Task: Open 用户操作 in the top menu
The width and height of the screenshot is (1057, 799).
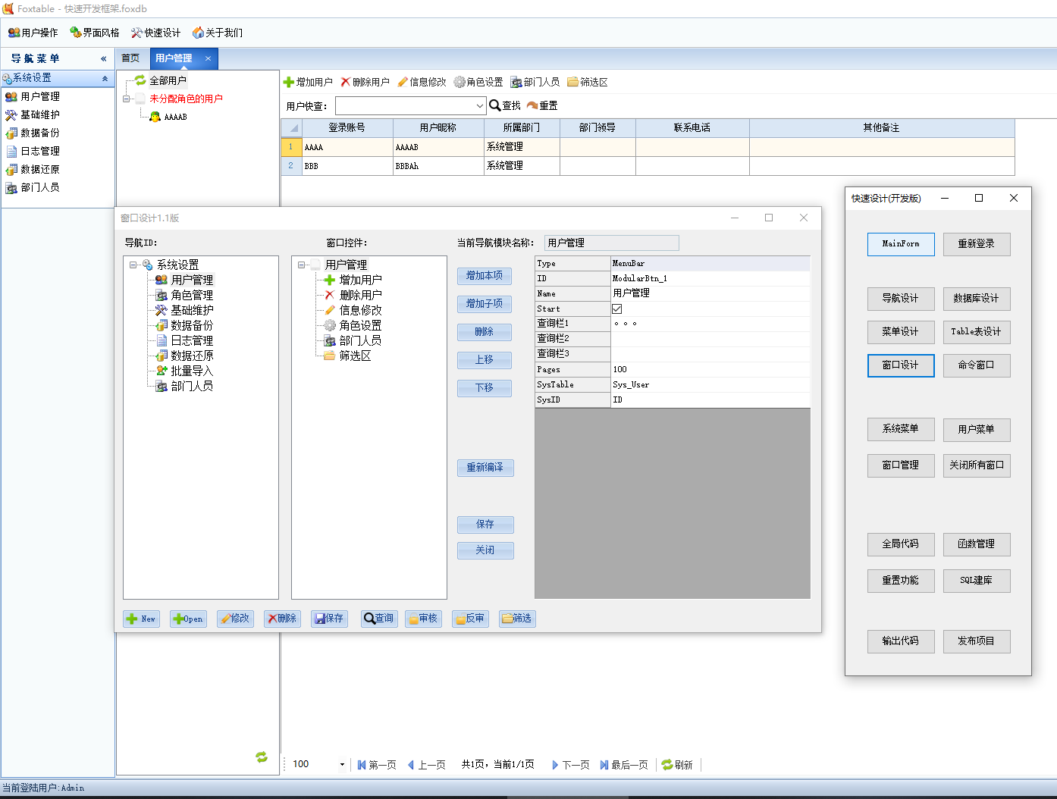Action: pyautogui.click(x=33, y=33)
